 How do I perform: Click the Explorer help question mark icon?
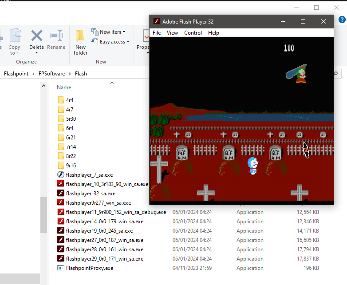coord(342,20)
